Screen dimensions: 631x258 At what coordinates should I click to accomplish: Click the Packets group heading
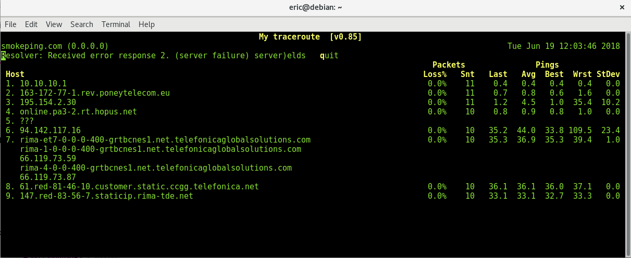pyautogui.click(x=449, y=65)
